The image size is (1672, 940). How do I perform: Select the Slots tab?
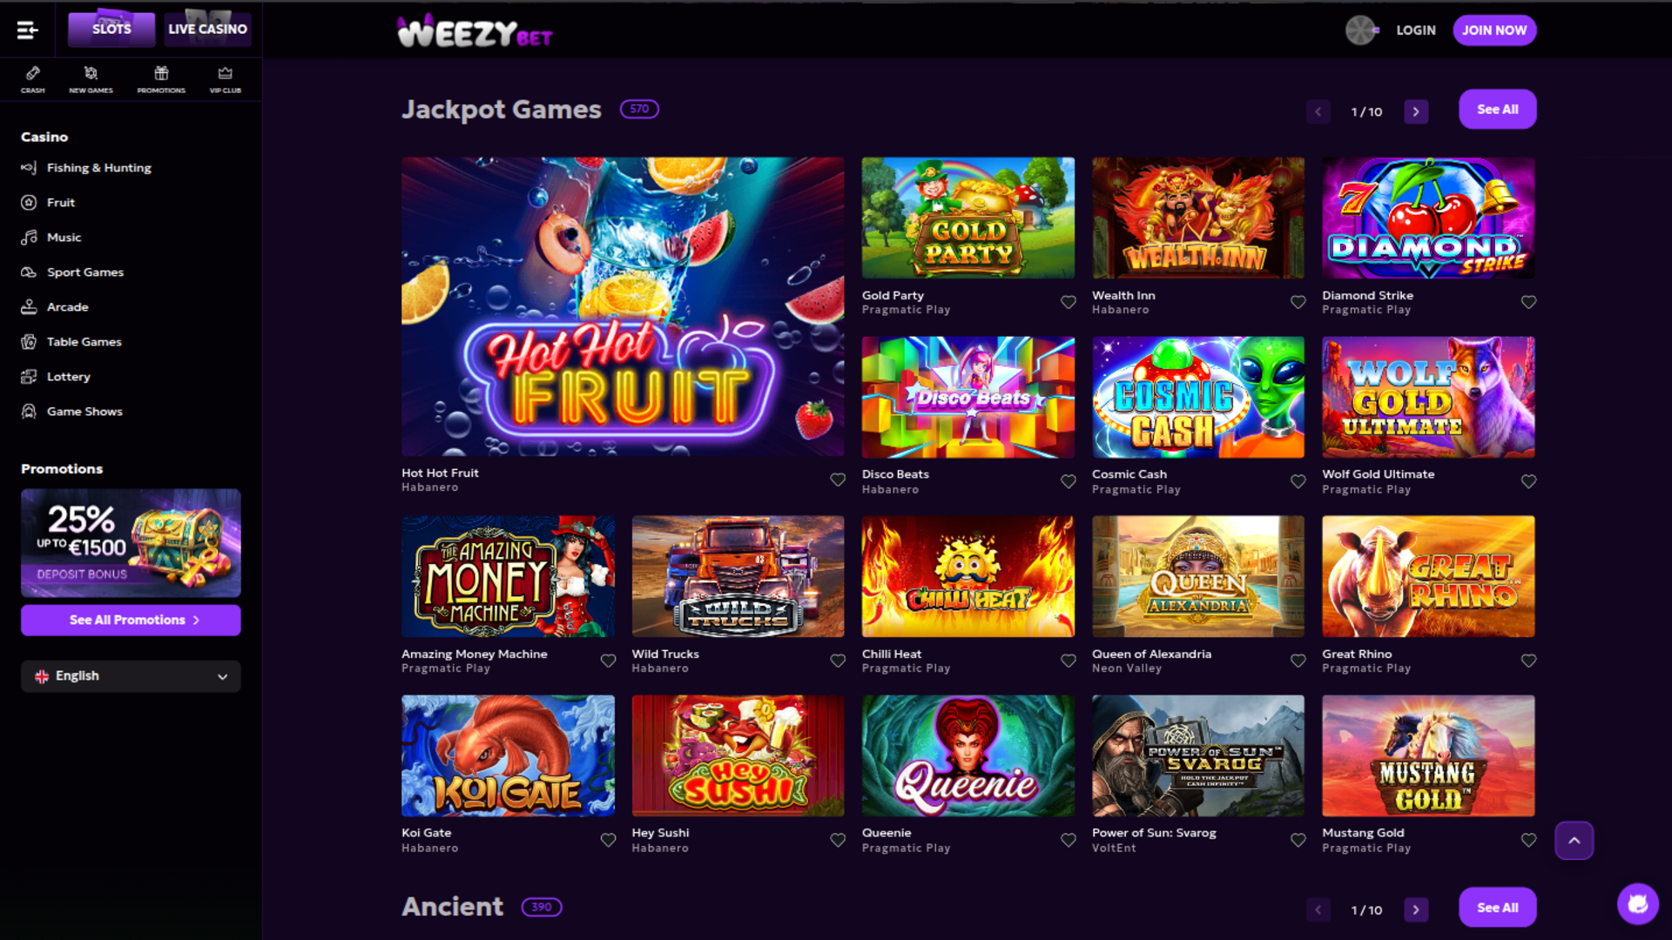pyautogui.click(x=111, y=29)
